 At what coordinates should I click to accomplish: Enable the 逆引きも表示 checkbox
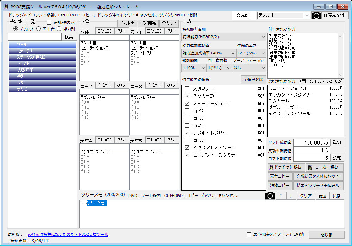(49, 22)
